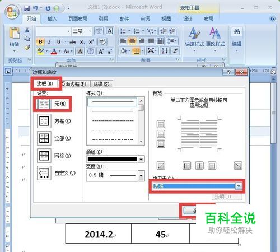
Task: Click the Sort (A-Z) icon
Action: 165,51
